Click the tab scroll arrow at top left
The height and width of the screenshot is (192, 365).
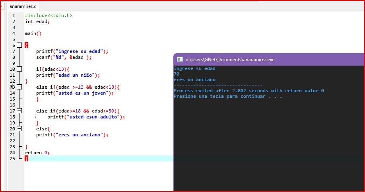tap(2, 6)
